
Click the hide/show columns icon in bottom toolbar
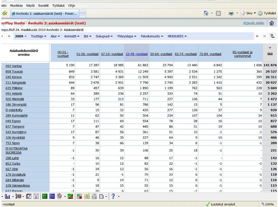(x=36, y=196)
